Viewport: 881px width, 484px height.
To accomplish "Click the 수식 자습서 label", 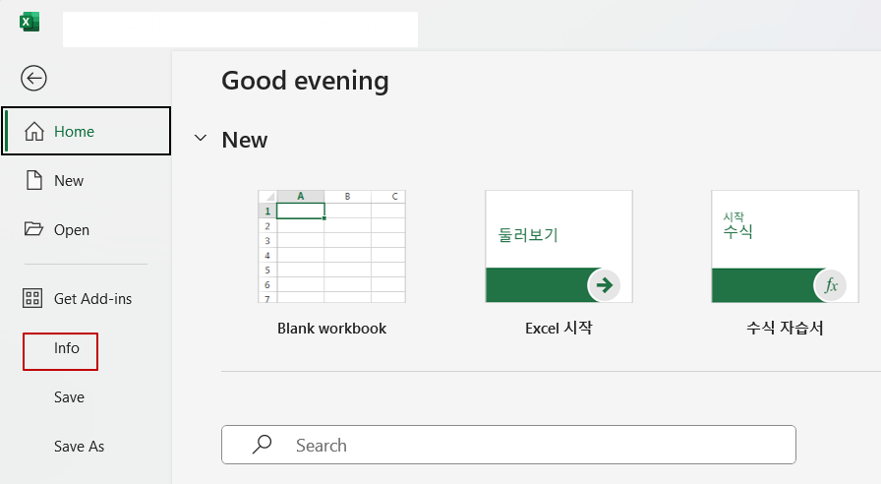I will click(x=785, y=329).
